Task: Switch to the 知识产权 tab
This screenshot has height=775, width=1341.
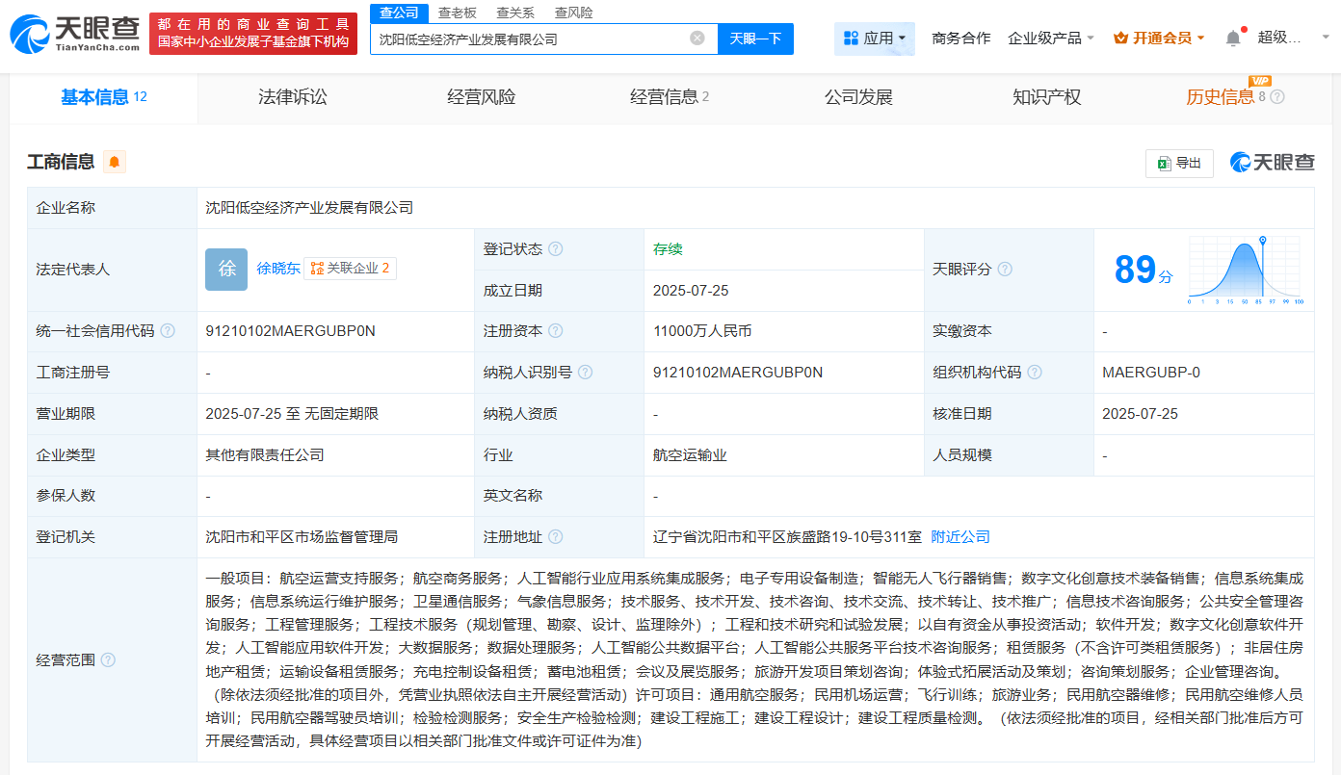Action: [x=1046, y=97]
